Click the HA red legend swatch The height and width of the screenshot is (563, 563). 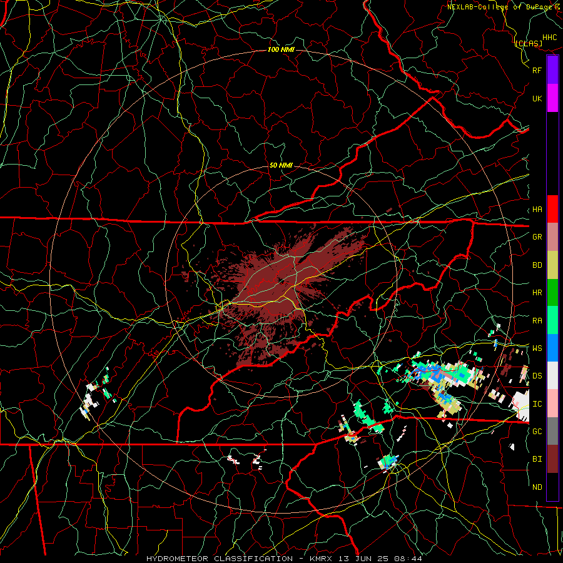point(552,209)
